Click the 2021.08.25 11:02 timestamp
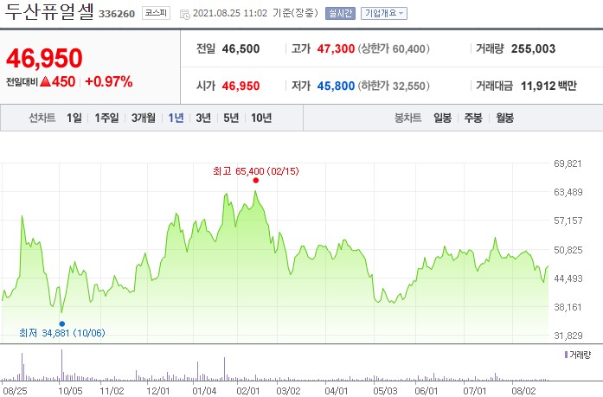This screenshot has height=397, width=603. [230, 13]
